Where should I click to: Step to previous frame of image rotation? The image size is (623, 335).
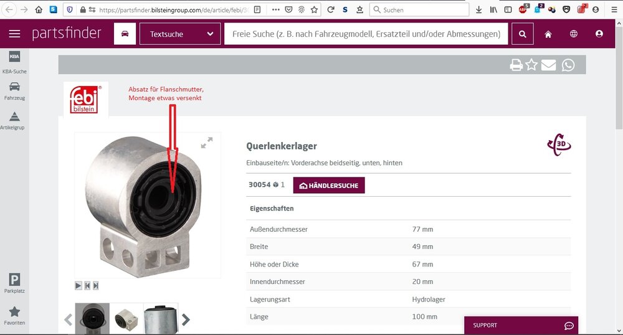[87, 285]
